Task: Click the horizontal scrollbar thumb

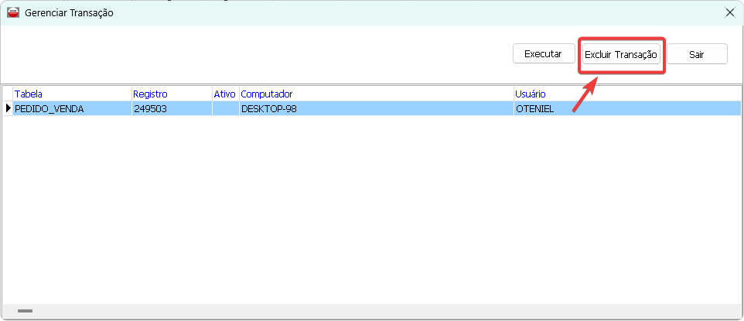Action: [25, 311]
